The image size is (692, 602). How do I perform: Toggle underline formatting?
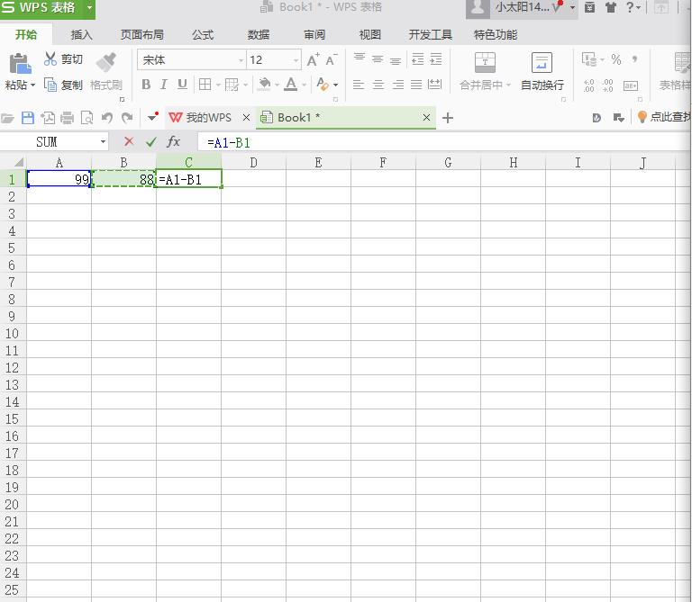pos(182,85)
